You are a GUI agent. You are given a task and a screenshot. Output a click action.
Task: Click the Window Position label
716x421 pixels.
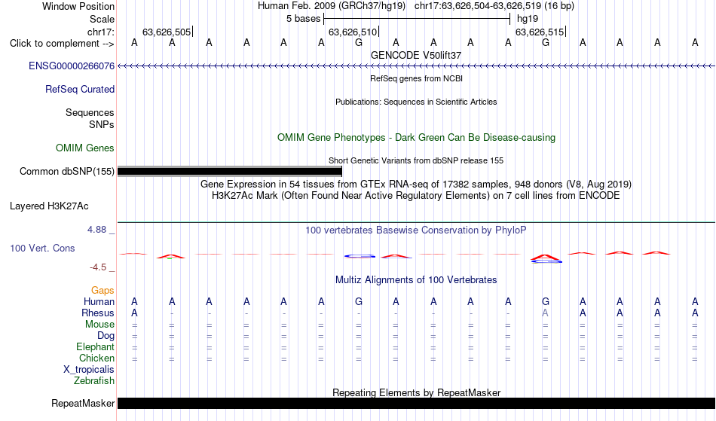[x=78, y=6]
